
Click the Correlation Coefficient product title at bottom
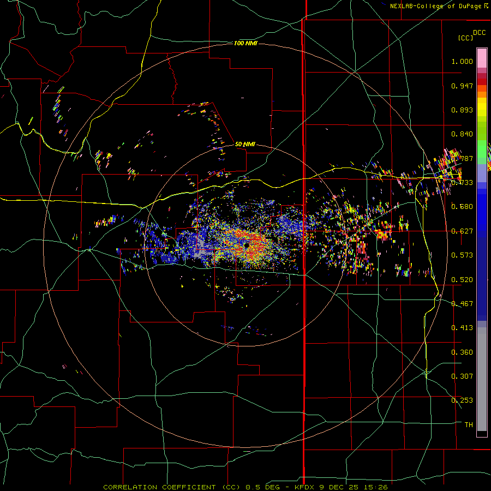coord(245,487)
